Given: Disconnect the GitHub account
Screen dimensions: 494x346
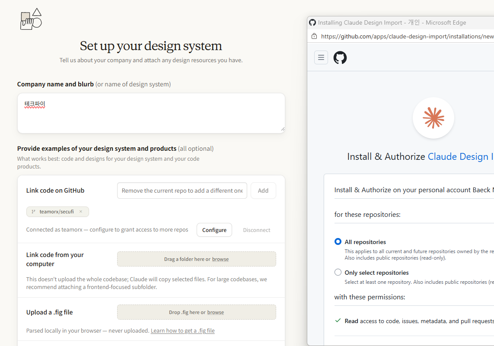Looking at the screenshot, I should 256,230.
